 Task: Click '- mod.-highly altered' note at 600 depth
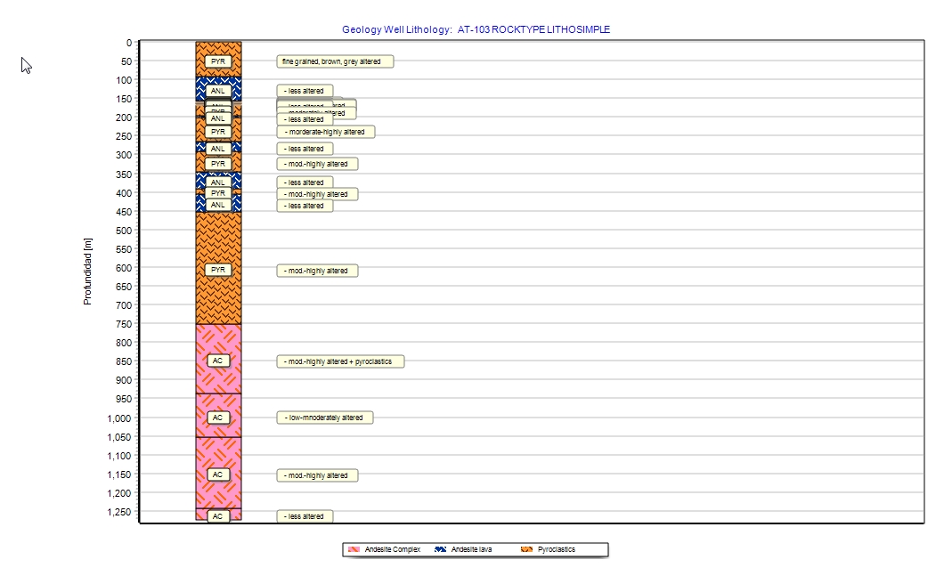tap(317, 271)
